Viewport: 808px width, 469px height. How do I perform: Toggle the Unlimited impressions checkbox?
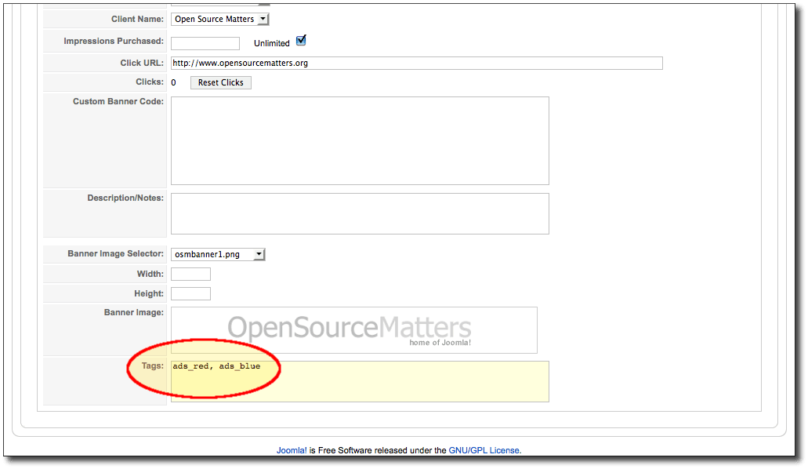(x=301, y=41)
